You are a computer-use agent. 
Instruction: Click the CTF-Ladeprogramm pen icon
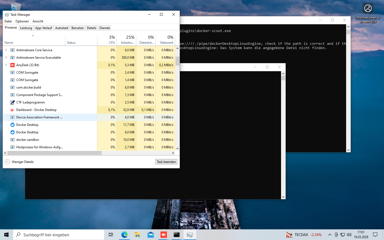point(12,102)
